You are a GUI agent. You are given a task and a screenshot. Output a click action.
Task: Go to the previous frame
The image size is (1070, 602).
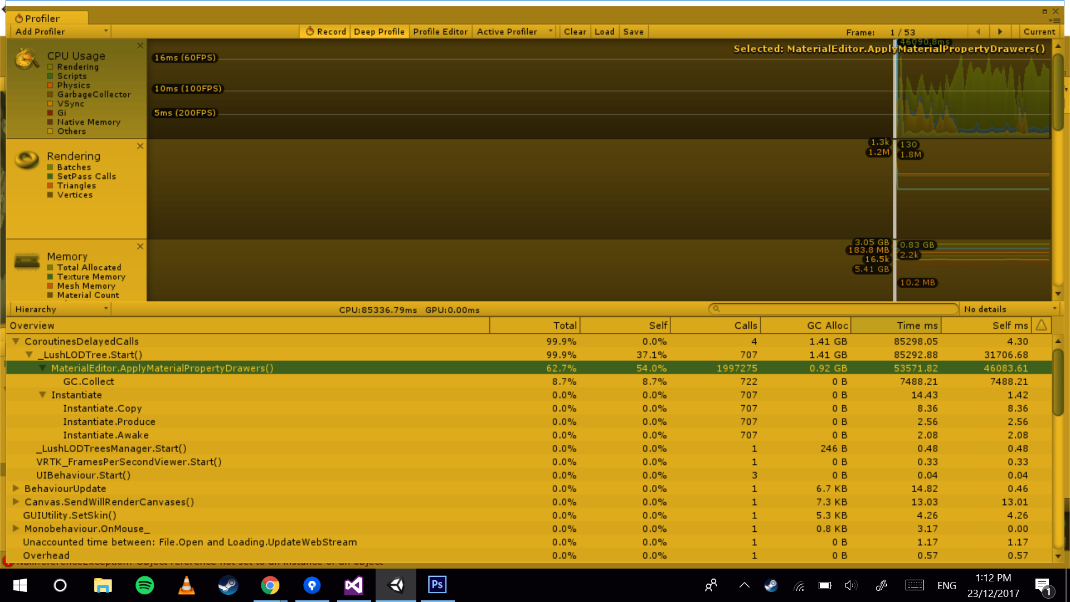tap(978, 32)
